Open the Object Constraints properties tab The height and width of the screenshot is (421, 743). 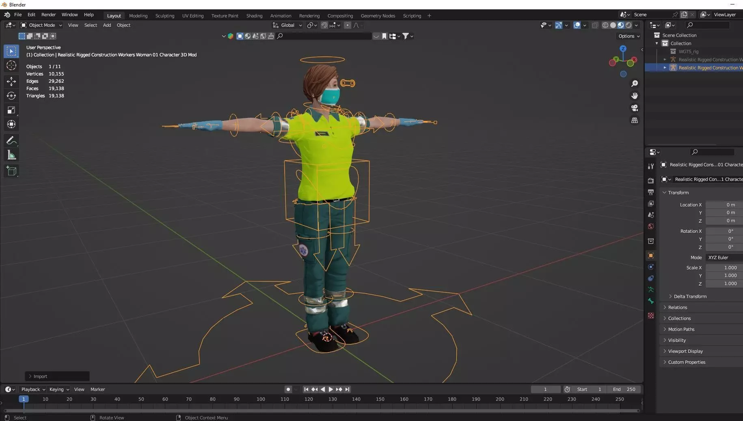(x=651, y=278)
